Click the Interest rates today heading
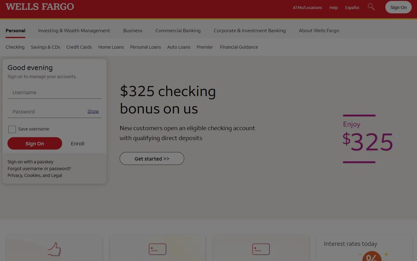The width and height of the screenshot is (417, 261). click(350, 244)
